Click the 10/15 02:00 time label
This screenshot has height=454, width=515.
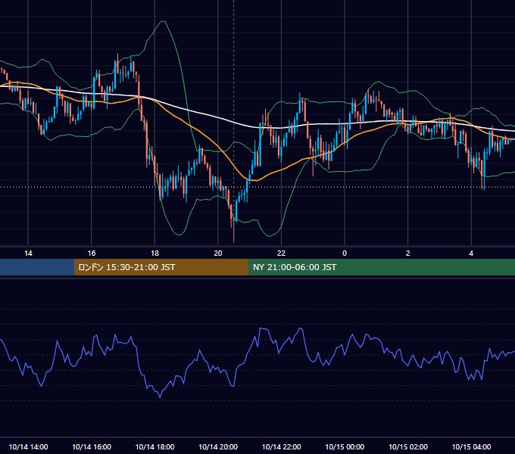pyautogui.click(x=408, y=446)
